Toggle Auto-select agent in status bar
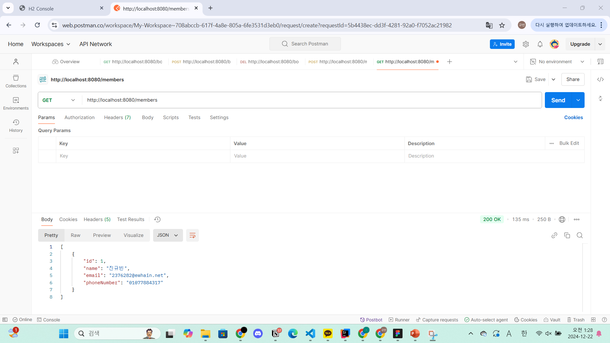610x343 pixels. pos(486,320)
